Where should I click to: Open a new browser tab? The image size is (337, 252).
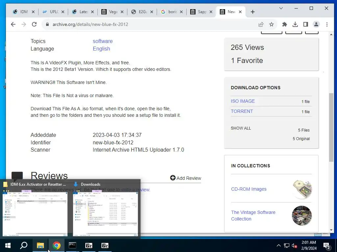tap(253, 12)
